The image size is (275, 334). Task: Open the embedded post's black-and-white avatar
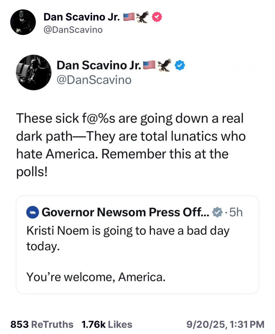pos(34,72)
